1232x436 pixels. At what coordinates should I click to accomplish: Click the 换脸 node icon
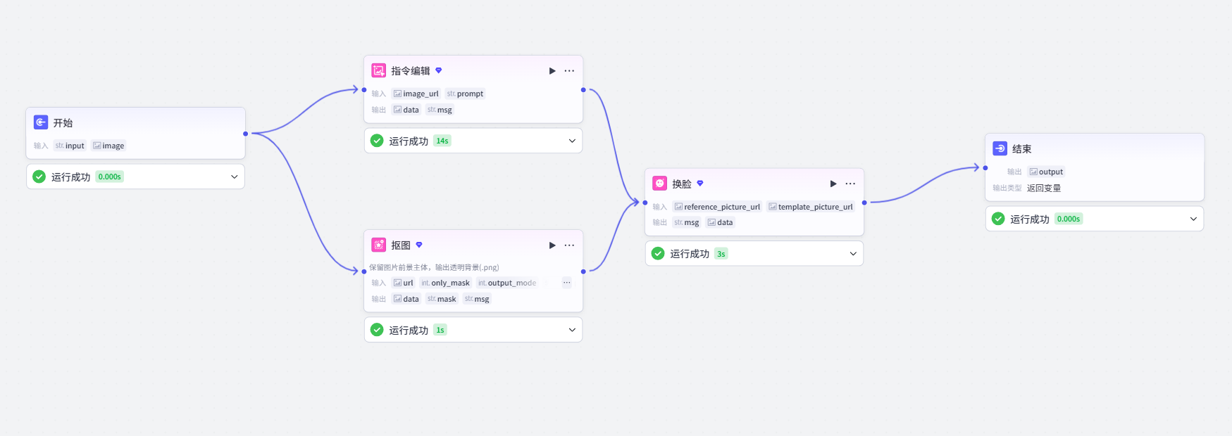pyautogui.click(x=659, y=183)
